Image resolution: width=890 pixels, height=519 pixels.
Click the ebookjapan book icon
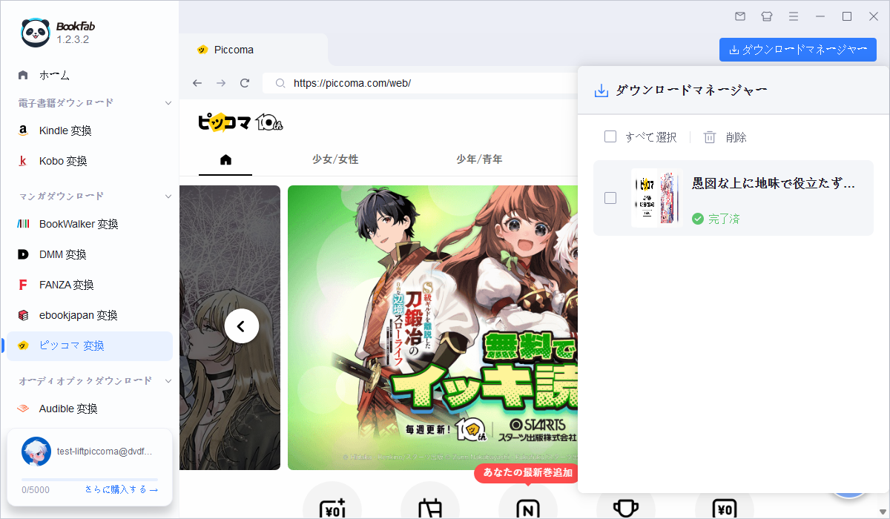(x=23, y=315)
